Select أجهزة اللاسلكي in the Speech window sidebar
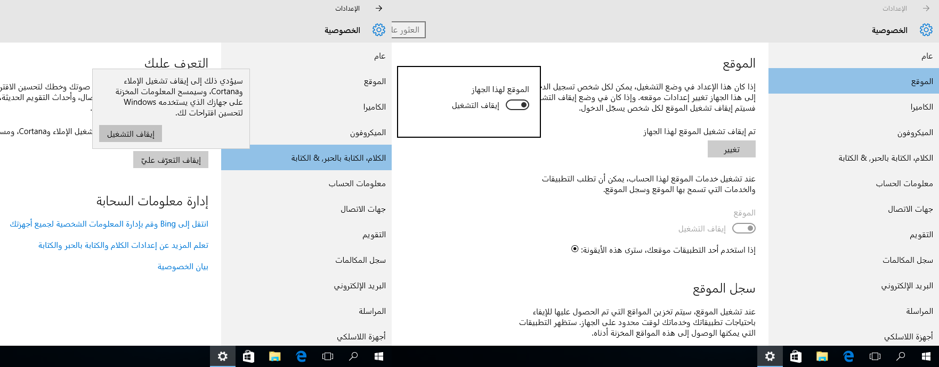The image size is (939, 367). coord(306,336)
